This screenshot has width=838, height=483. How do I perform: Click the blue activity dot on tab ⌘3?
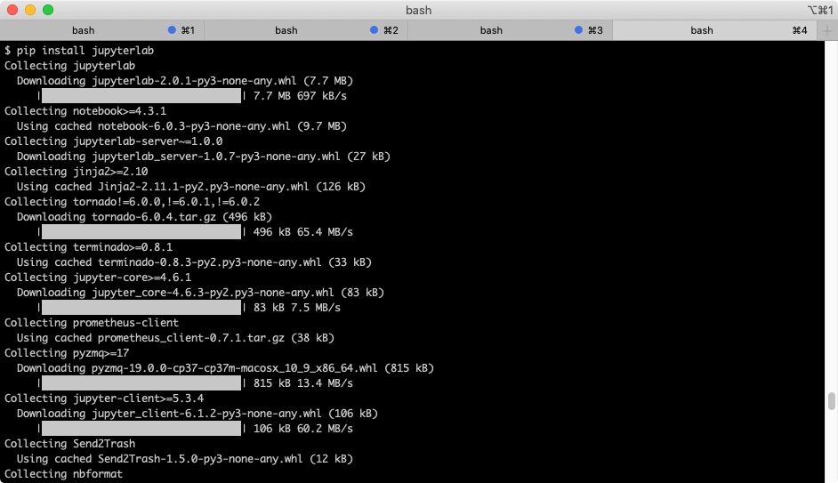point(578,30)
